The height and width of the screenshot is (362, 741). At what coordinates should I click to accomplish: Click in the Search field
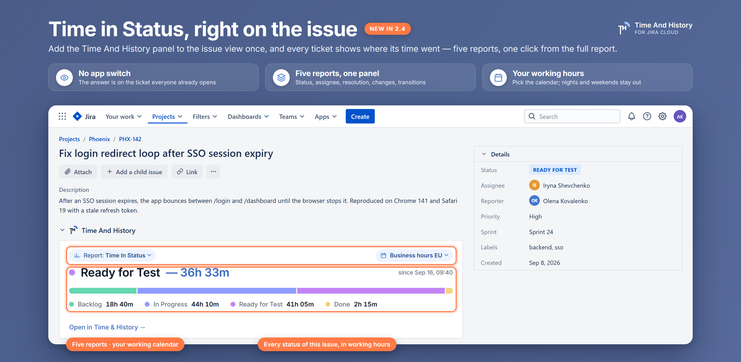tap(572, 116)
